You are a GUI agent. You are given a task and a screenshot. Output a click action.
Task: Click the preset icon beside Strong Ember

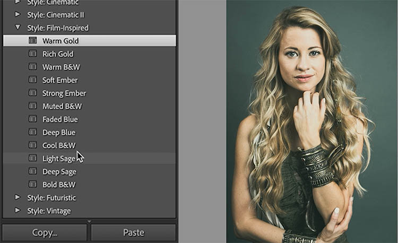tap(32, 93)
